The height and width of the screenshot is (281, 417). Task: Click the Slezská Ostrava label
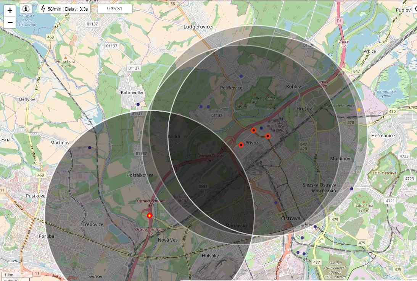(319, 185)
